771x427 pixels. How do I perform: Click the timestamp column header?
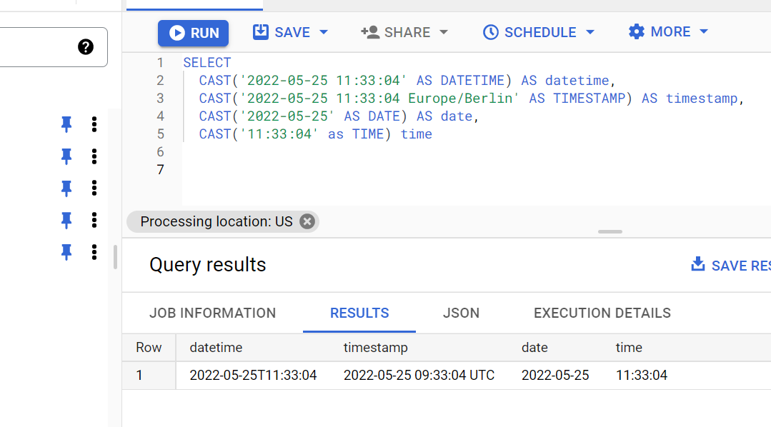pos(376,348)
